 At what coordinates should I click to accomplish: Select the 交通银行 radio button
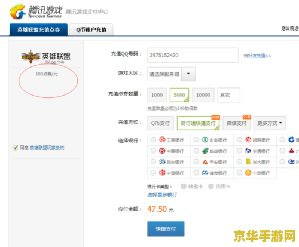tap(239, 151)
